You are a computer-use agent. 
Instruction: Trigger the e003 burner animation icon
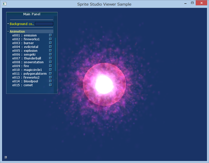pos(50,43)
